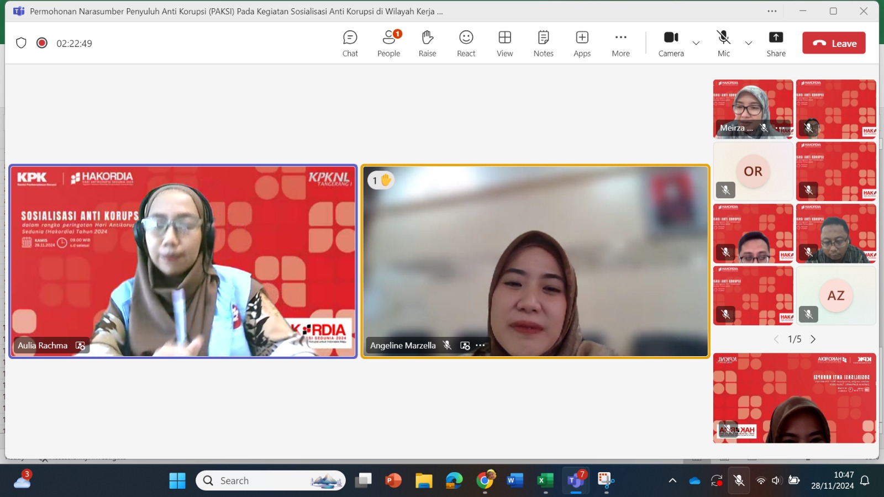Unmute the Mic
Image resolution: width=884 pixels, height=497 pixels.
(x=723, y=44)
